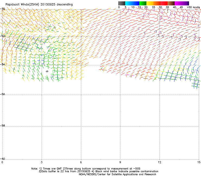
Task: Click the '6' longitude axis label
Action: 81,162
